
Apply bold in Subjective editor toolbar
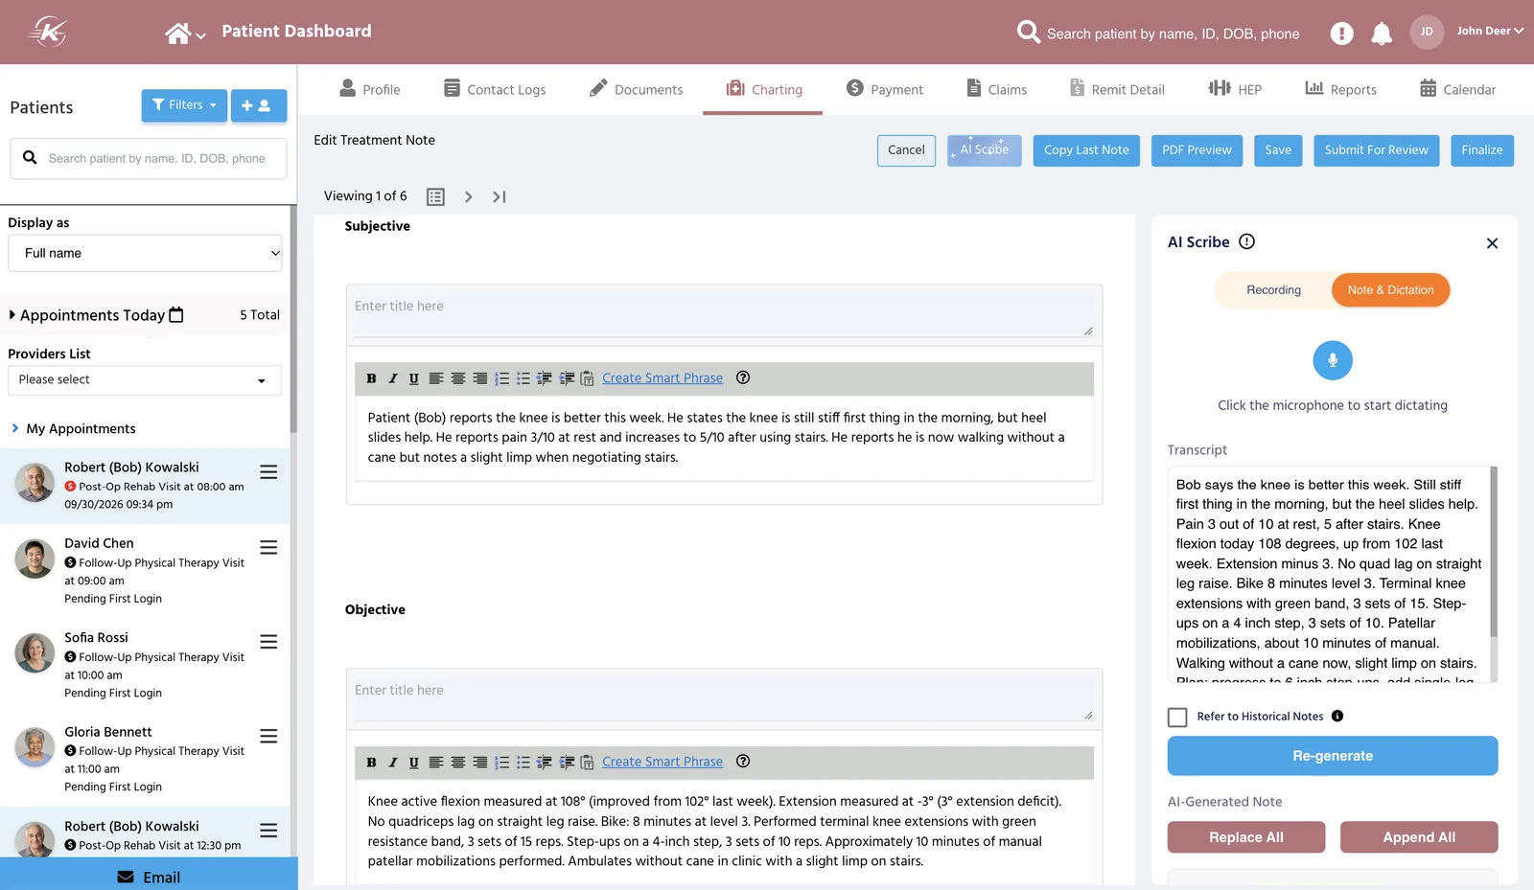tap(371, 378)
